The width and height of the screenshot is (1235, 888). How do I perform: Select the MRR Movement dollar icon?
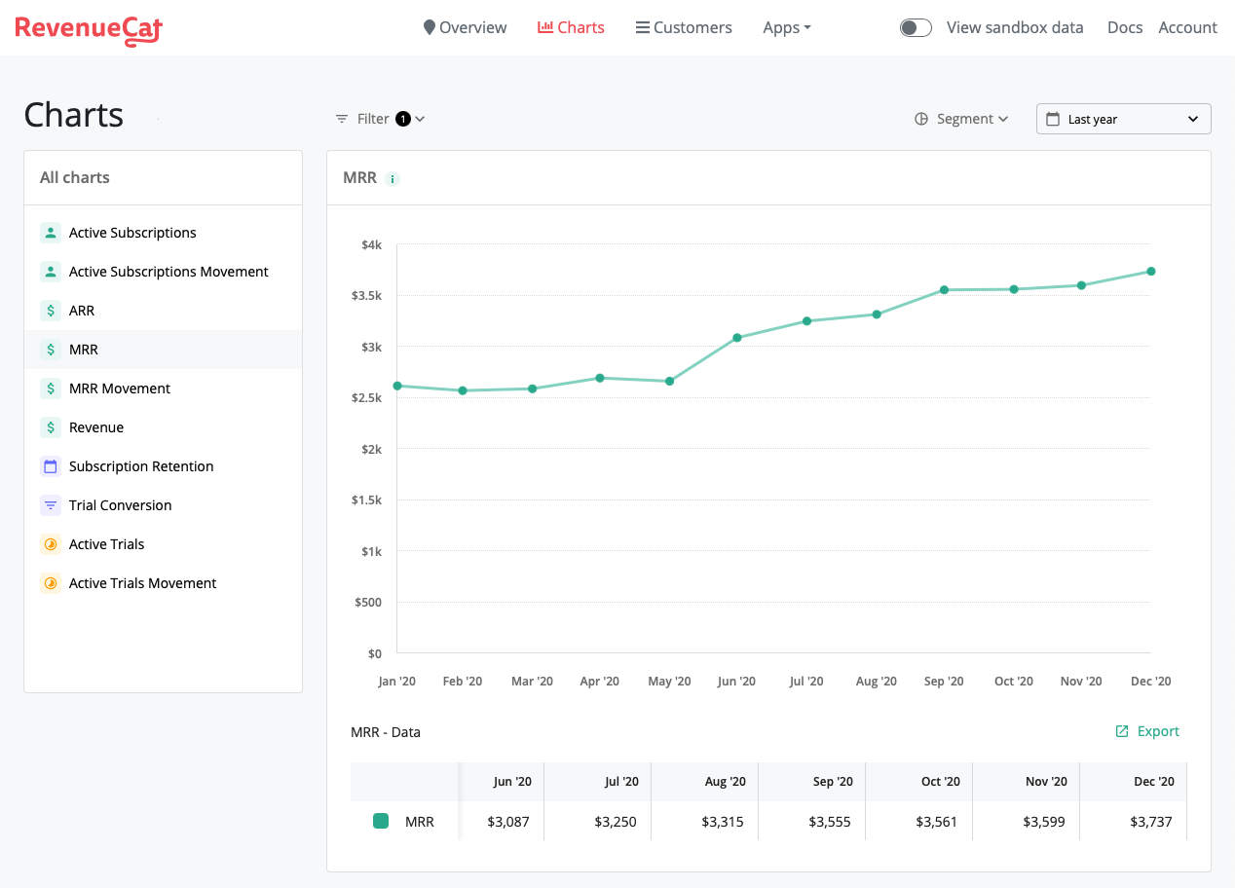click(x=50, y=388)
